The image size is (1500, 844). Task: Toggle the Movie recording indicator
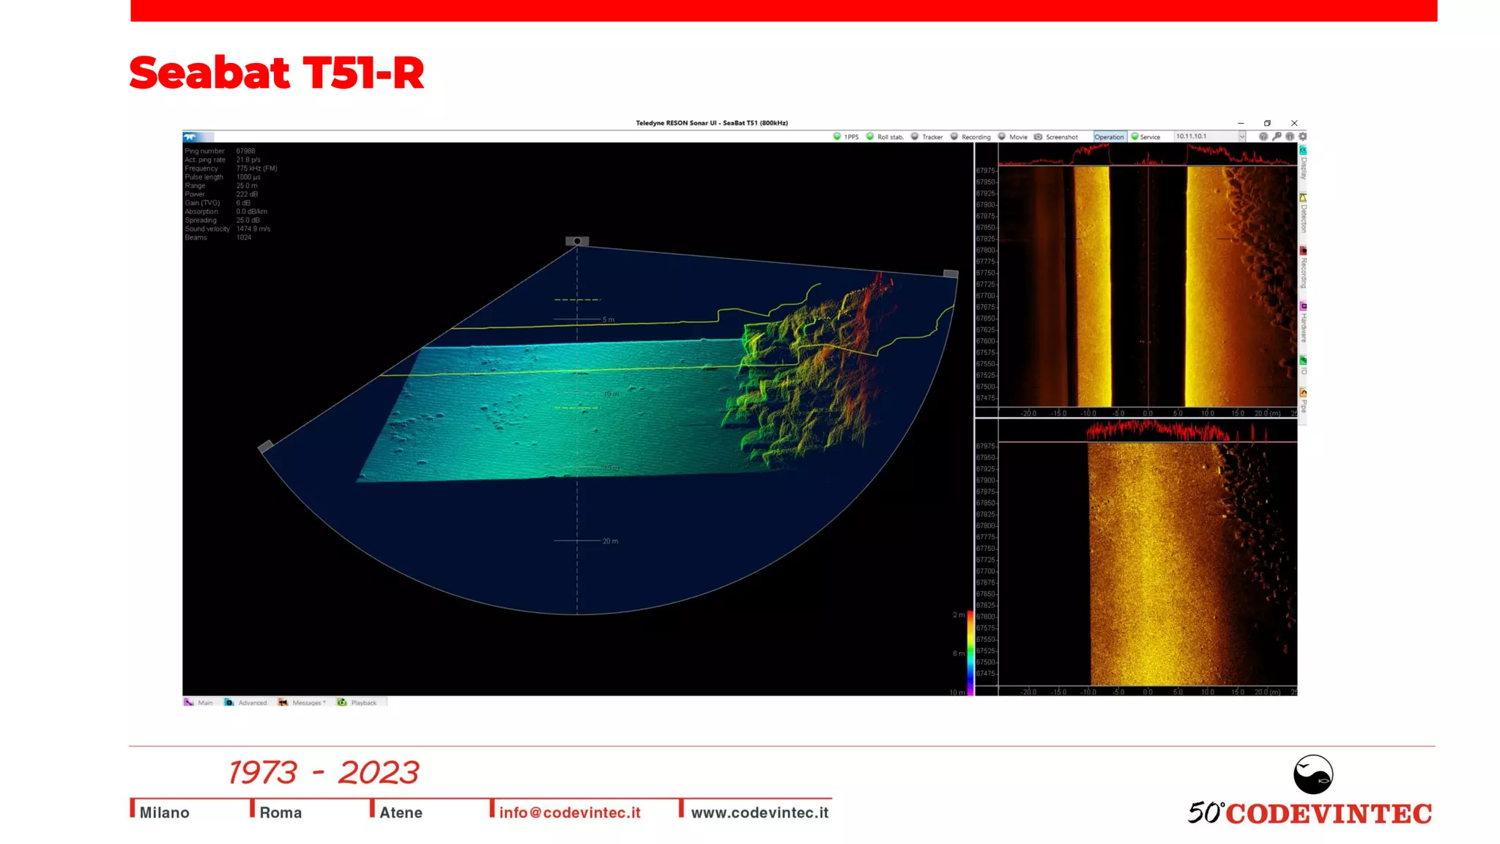pyautogui.click(x=1013, y=137)
